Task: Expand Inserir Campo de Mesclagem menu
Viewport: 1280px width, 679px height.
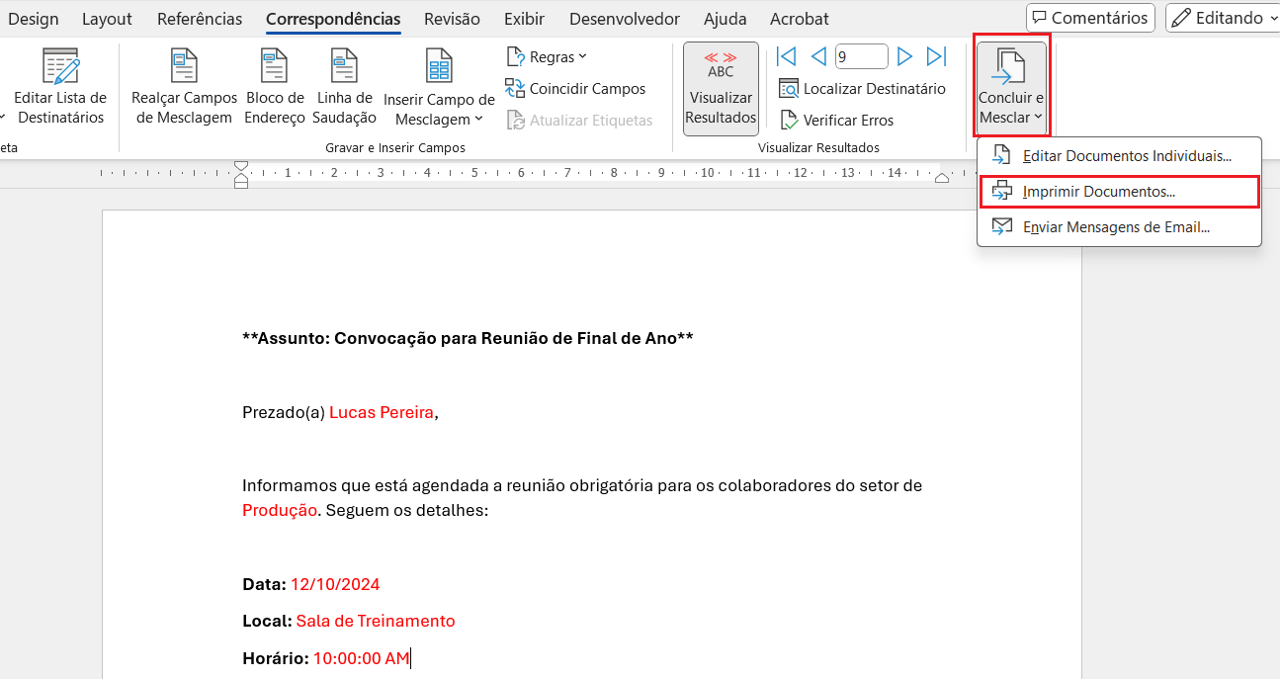Action: (437, 86)
